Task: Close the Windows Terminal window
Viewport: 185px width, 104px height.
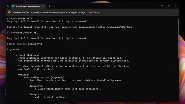Action: pyautogui.click(x=176, y=5)
